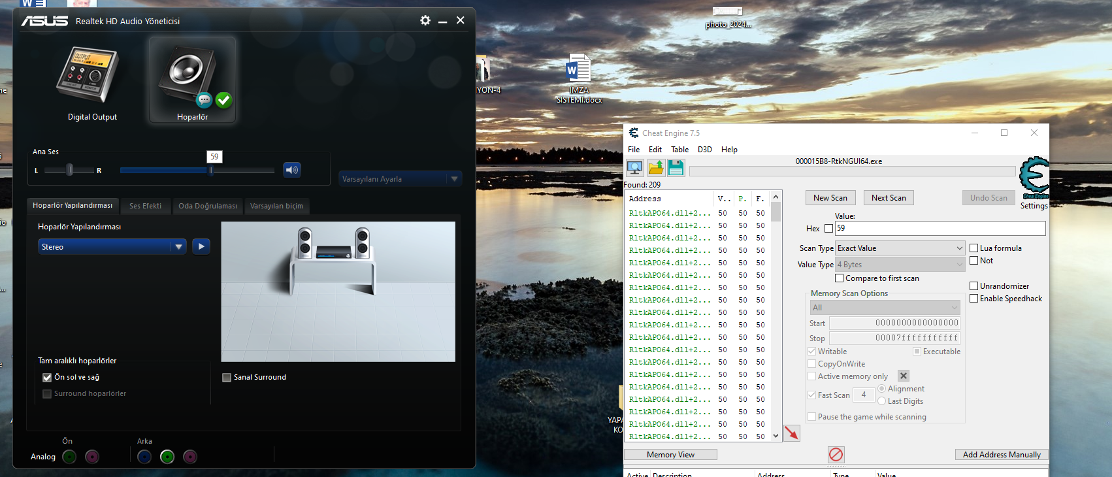Image resolution: width=1112 pixels, height=477 pixels.
Task: Open the Edit menu in Cheat Engine
Action: [x=655, y=150]
